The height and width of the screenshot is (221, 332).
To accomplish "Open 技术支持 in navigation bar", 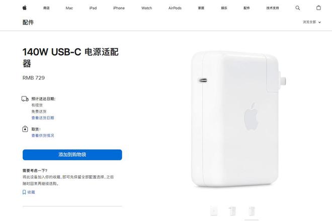I will pyautogui.click(x=273, y=8).
